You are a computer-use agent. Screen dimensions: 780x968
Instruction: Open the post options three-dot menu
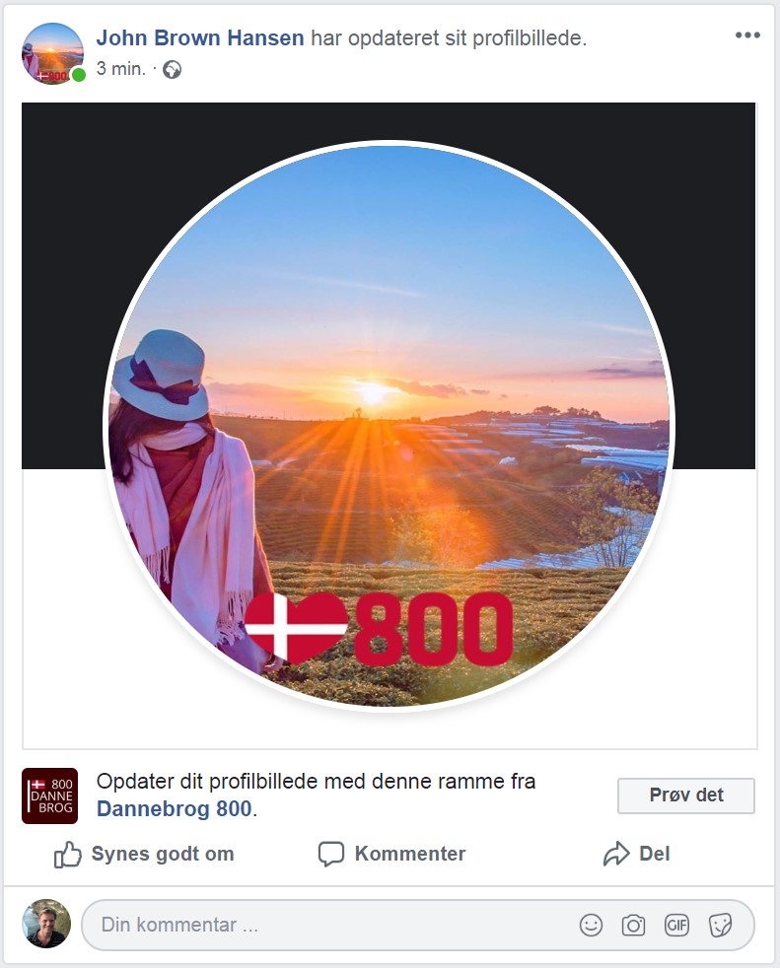click(747, 35)
